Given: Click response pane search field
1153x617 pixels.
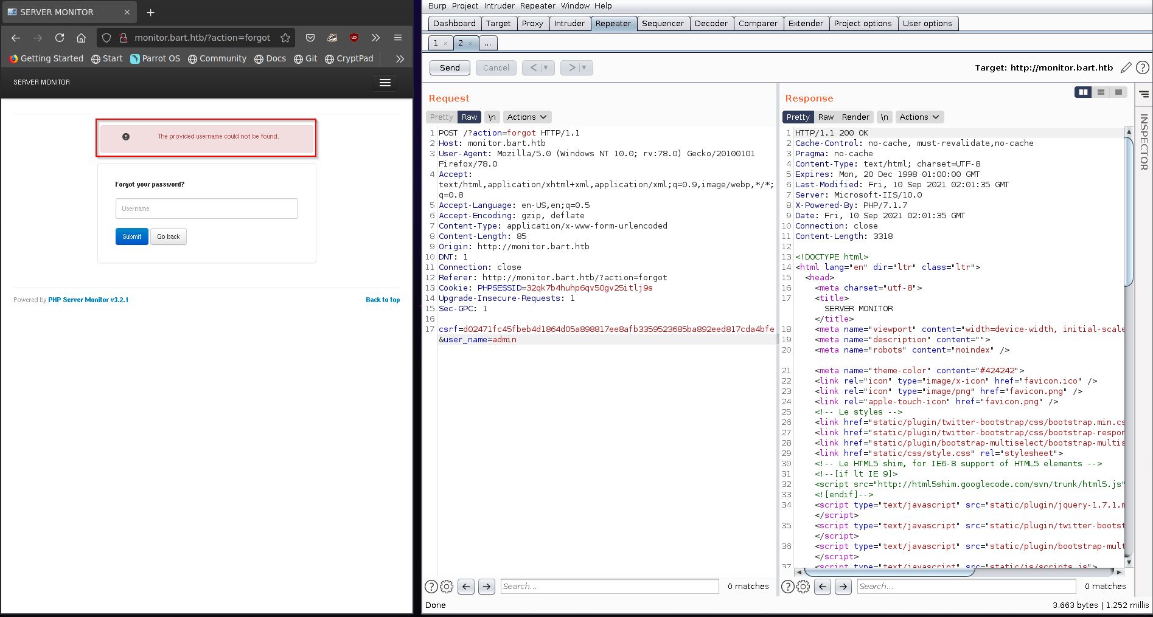Looking at the screenshot, I should click(x=966, y=586).
